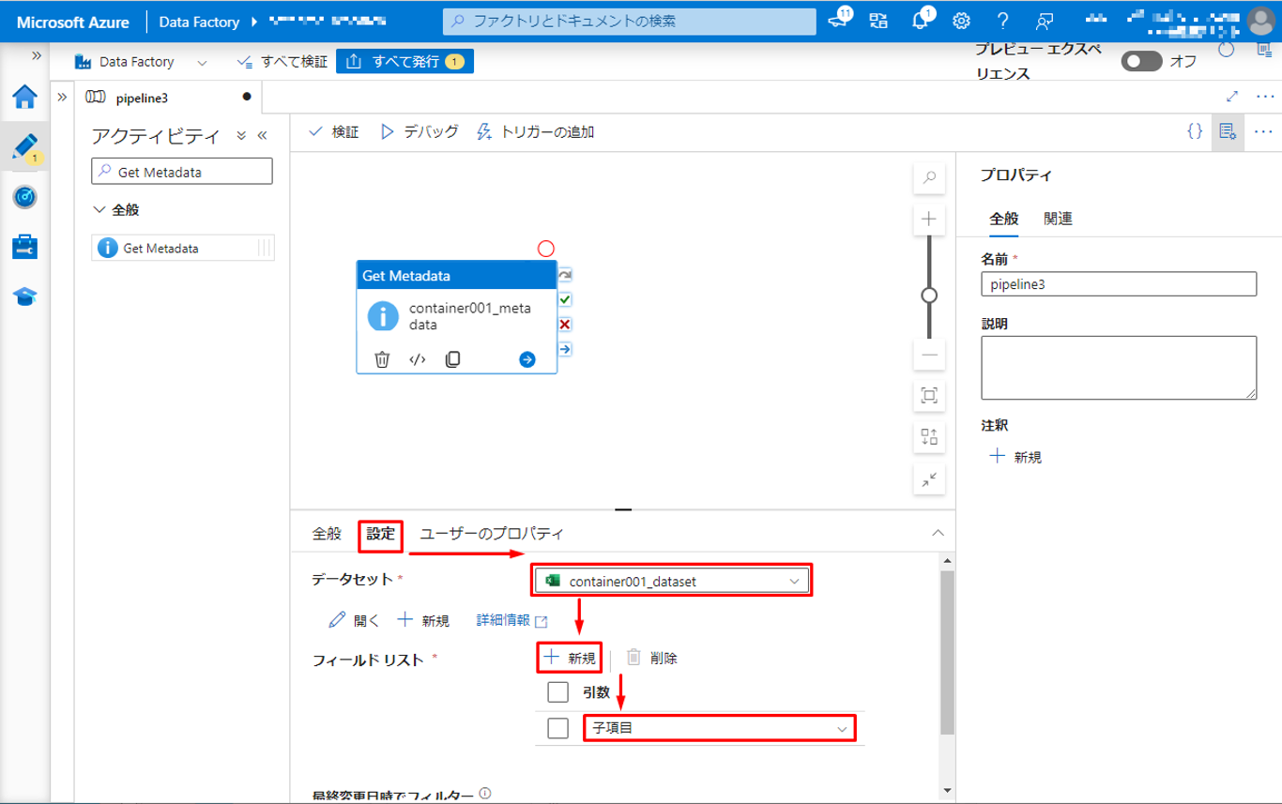Click トリガーの追加 add trigger button
The height and width of the screenshot is (804, 1282).
(x=536, y=132)
